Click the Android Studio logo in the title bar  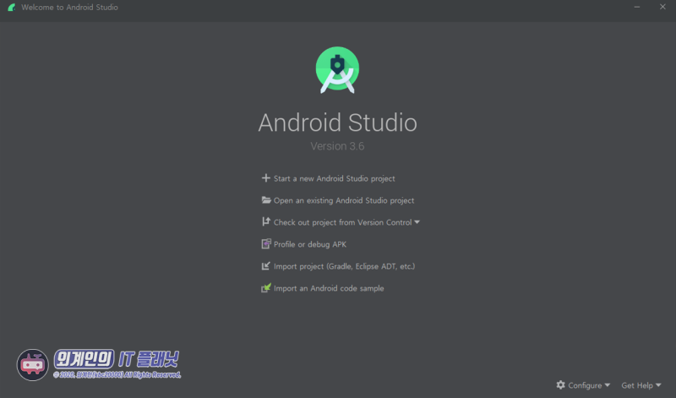[x=12, y=8]
